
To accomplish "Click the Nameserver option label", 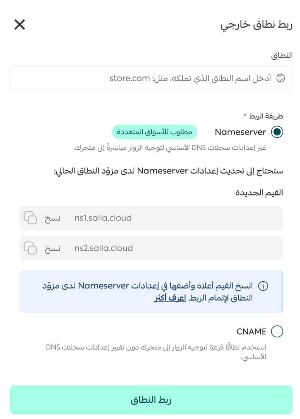I will tap(240, 132).
